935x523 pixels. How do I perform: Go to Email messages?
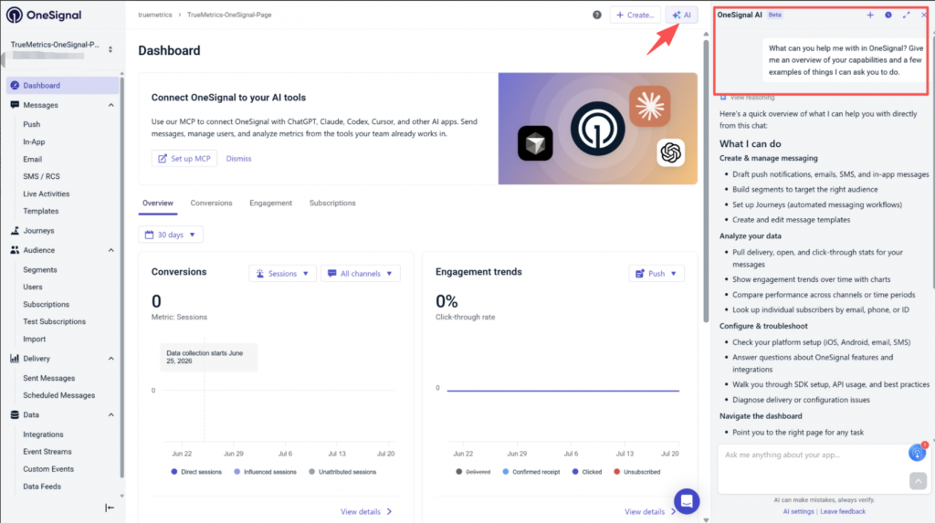click(32, 159)
